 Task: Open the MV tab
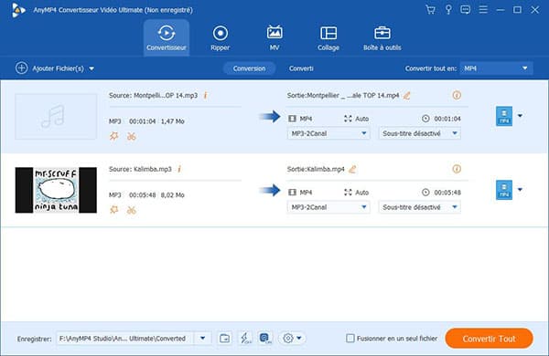pyautogui.click(x=274, y=37)
